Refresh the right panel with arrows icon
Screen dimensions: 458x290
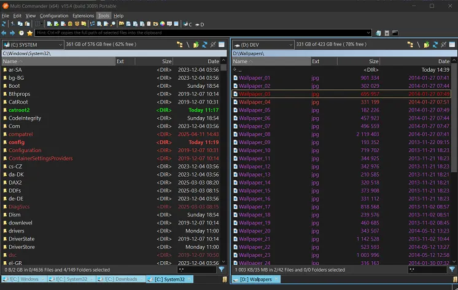(x=435, y=45)
